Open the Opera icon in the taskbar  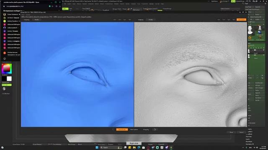[x=148, y=147]
